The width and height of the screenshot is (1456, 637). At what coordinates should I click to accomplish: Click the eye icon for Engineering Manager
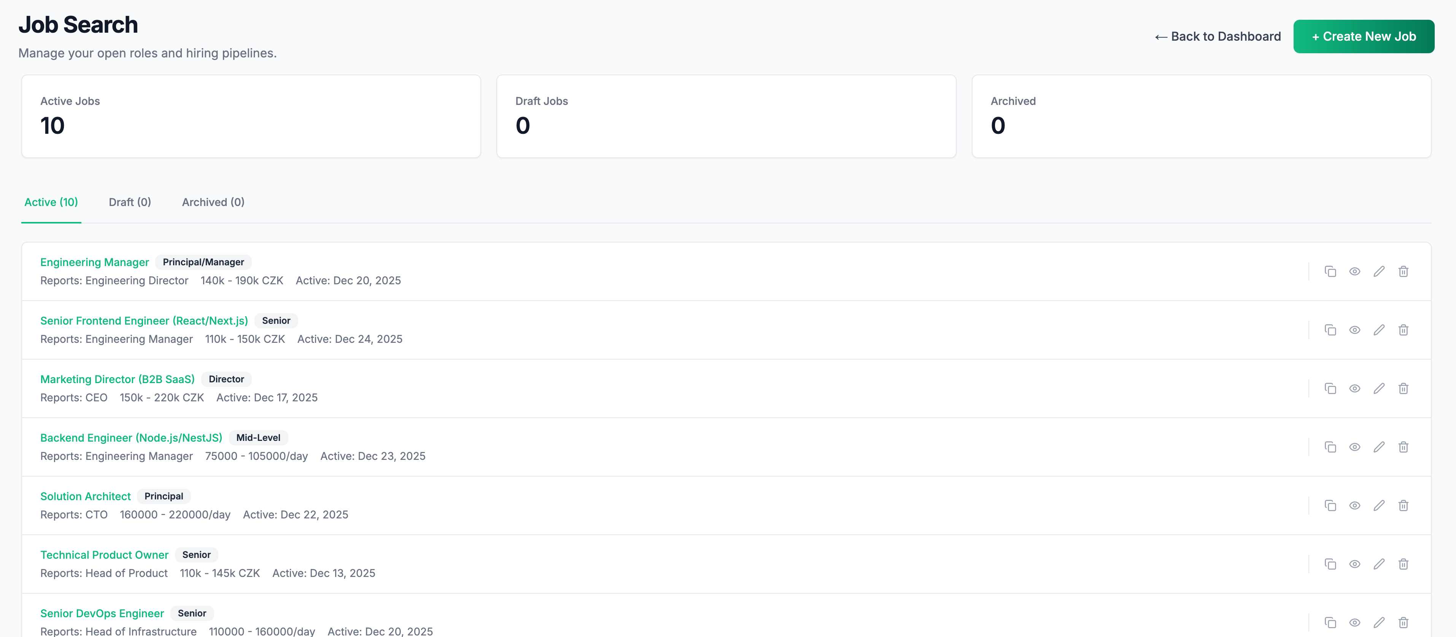[1354, 272]
